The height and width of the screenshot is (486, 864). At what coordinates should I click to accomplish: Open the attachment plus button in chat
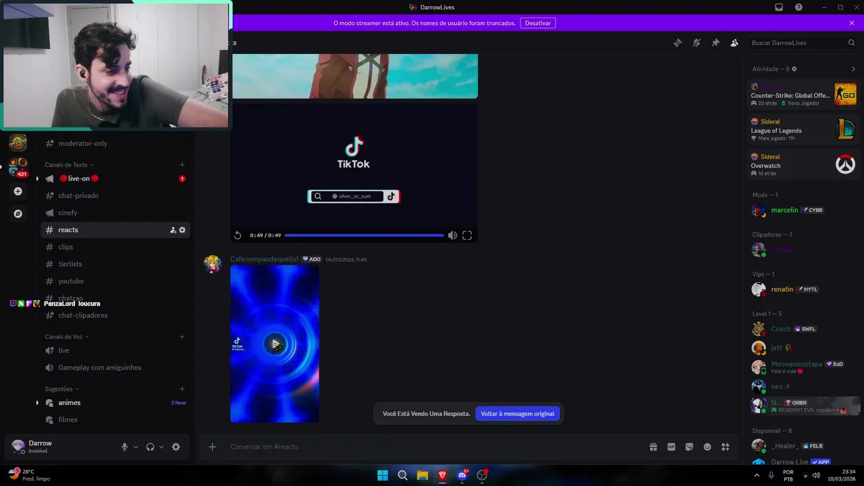(x=212, y=447)
